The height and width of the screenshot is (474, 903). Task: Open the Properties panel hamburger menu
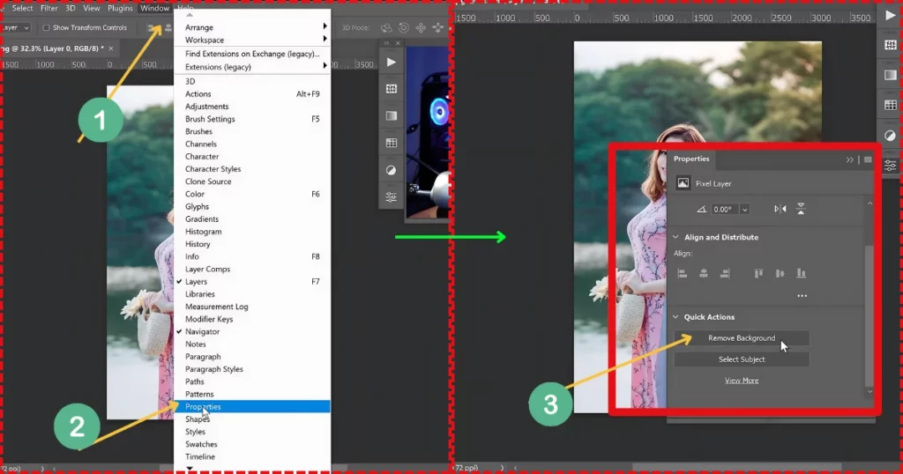click(868, 159)
